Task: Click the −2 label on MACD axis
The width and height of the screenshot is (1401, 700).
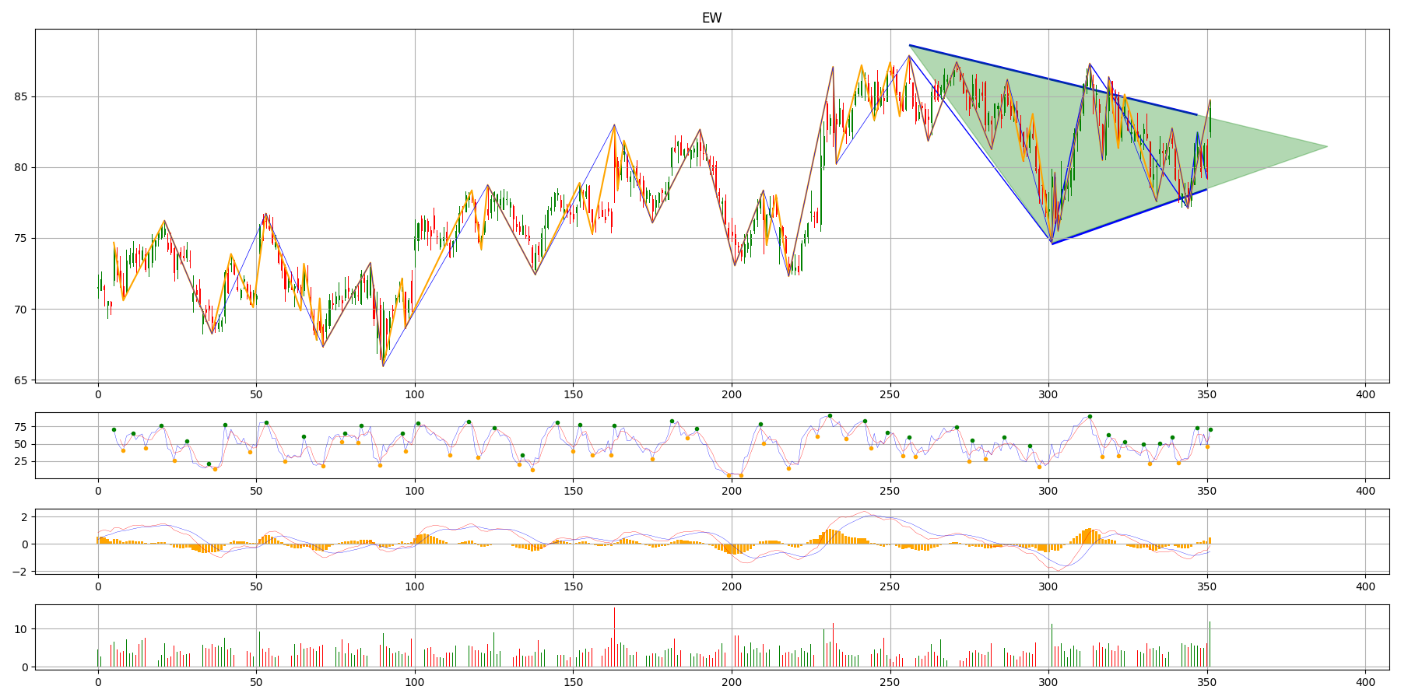Action: [x=22, y=572]
